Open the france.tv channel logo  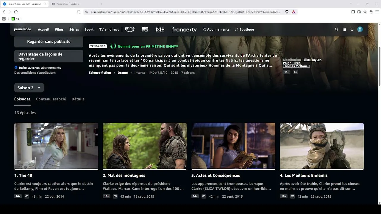click(184, 29)
